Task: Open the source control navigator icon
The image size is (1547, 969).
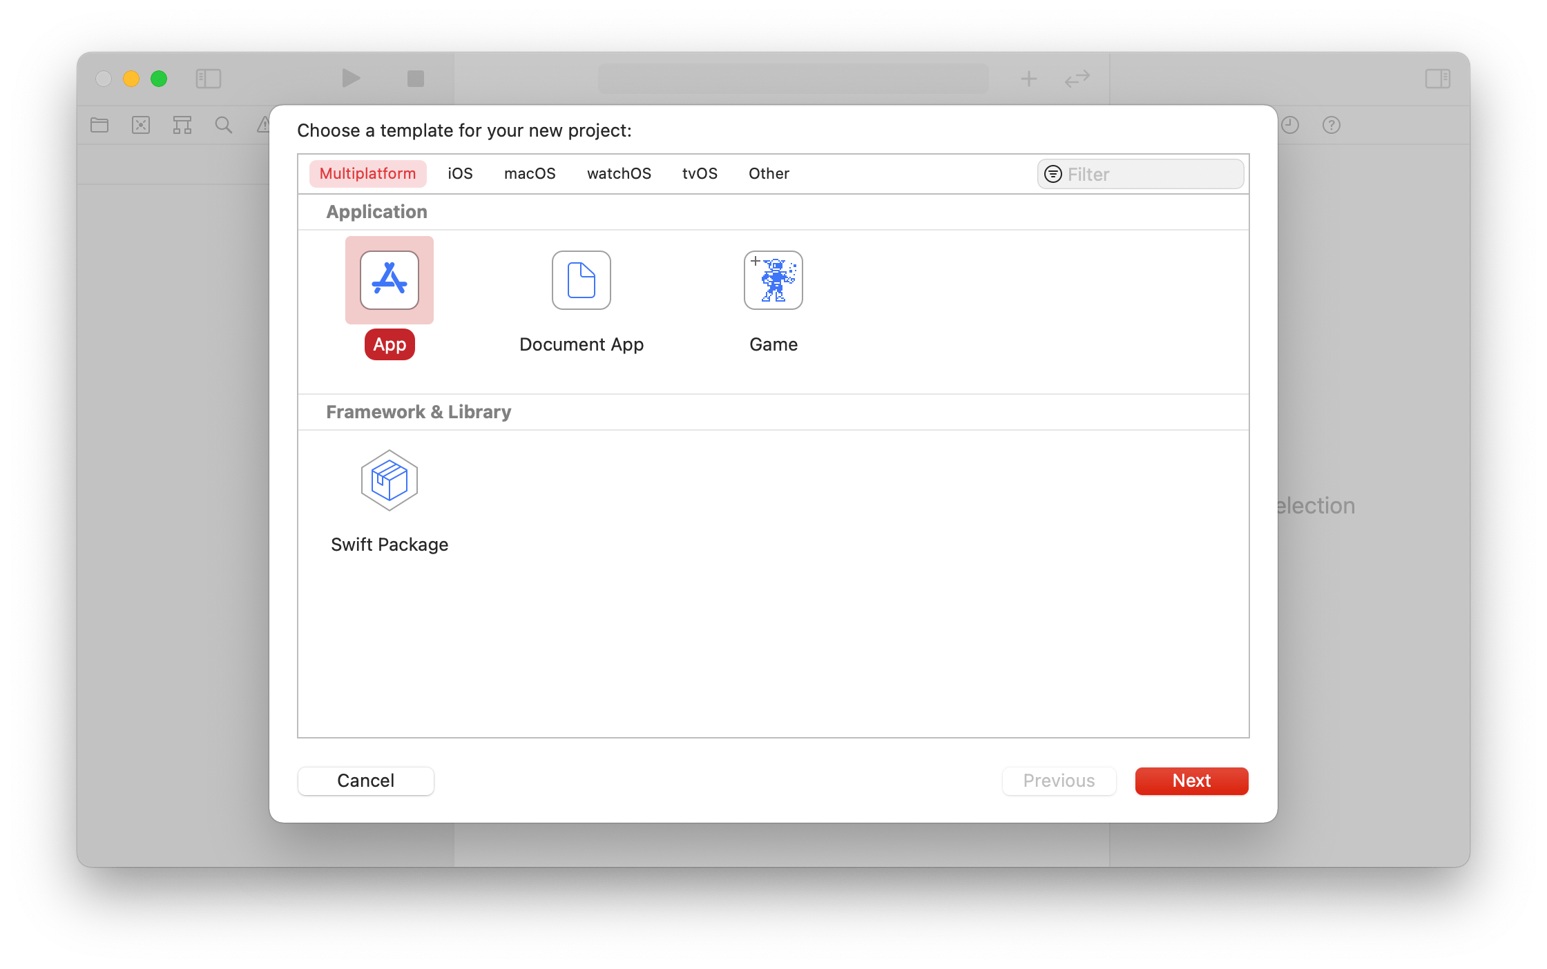Action: (x=141, y=125)
